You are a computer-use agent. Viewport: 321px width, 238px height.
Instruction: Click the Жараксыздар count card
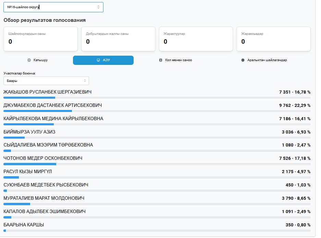pos(273,39)
